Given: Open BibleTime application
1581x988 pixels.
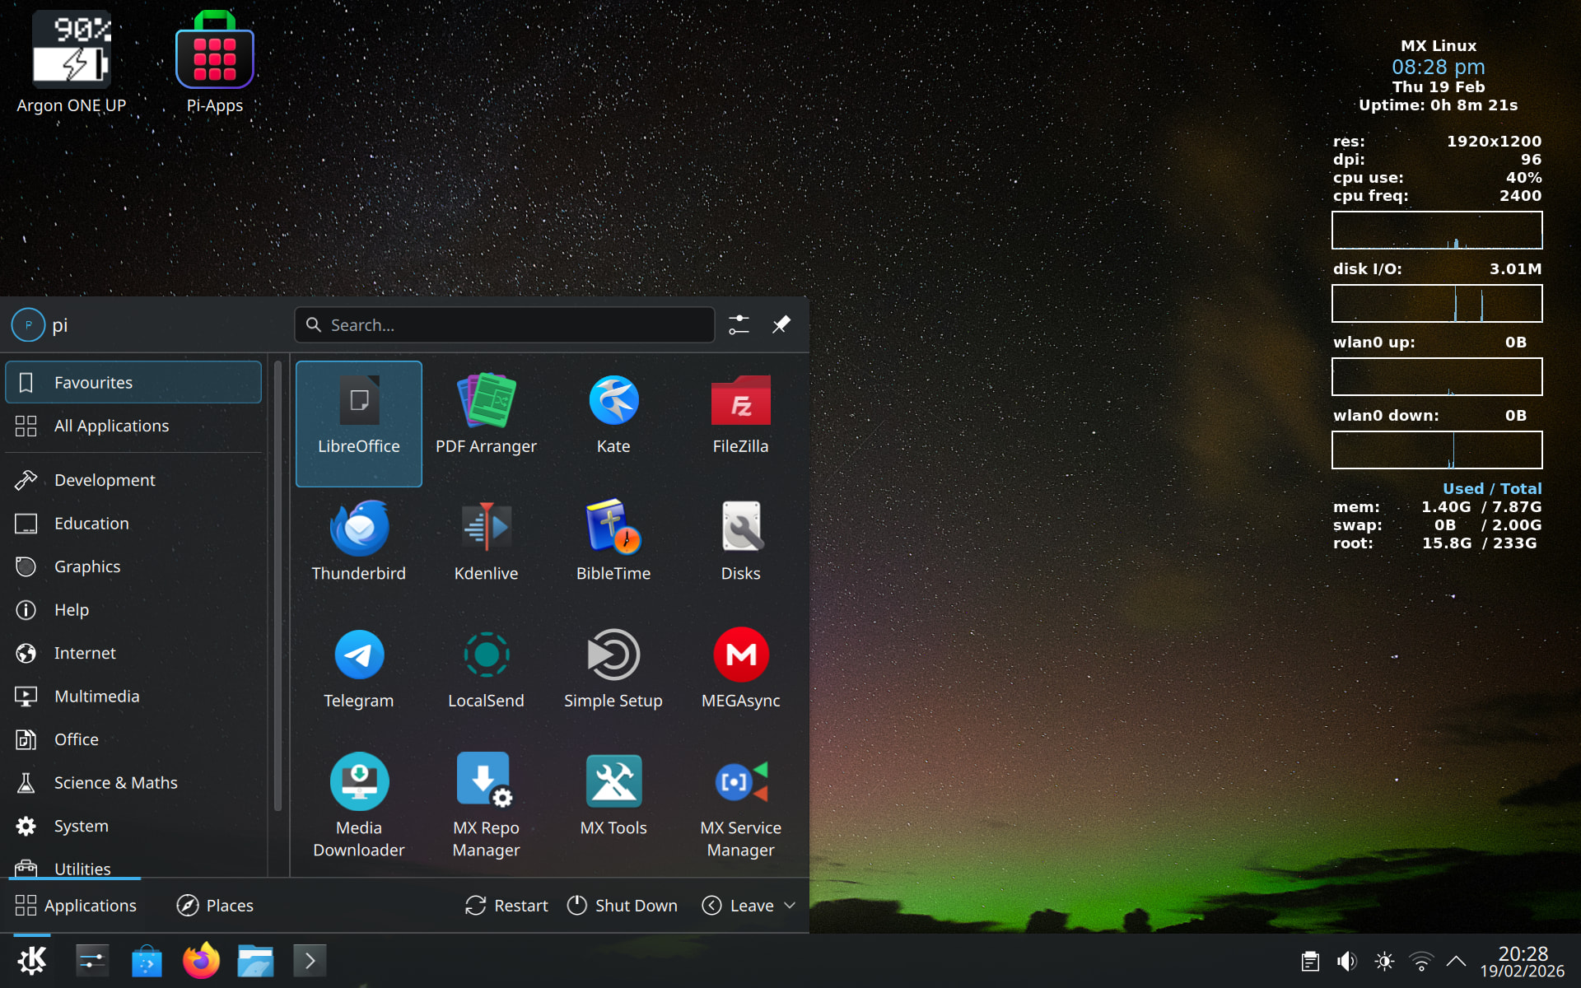Looking at the screenshot, I should [x=613, y=539].
